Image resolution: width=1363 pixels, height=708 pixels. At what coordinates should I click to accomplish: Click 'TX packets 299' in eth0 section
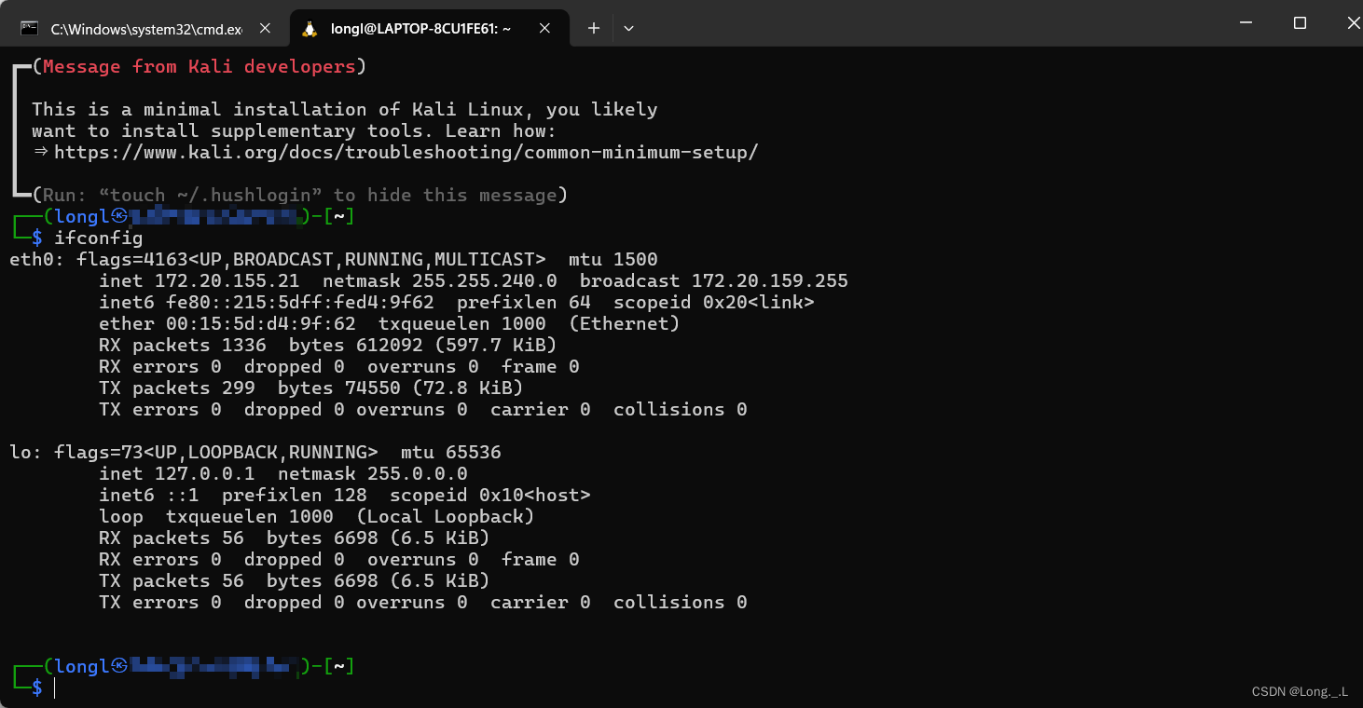(177, 388)
